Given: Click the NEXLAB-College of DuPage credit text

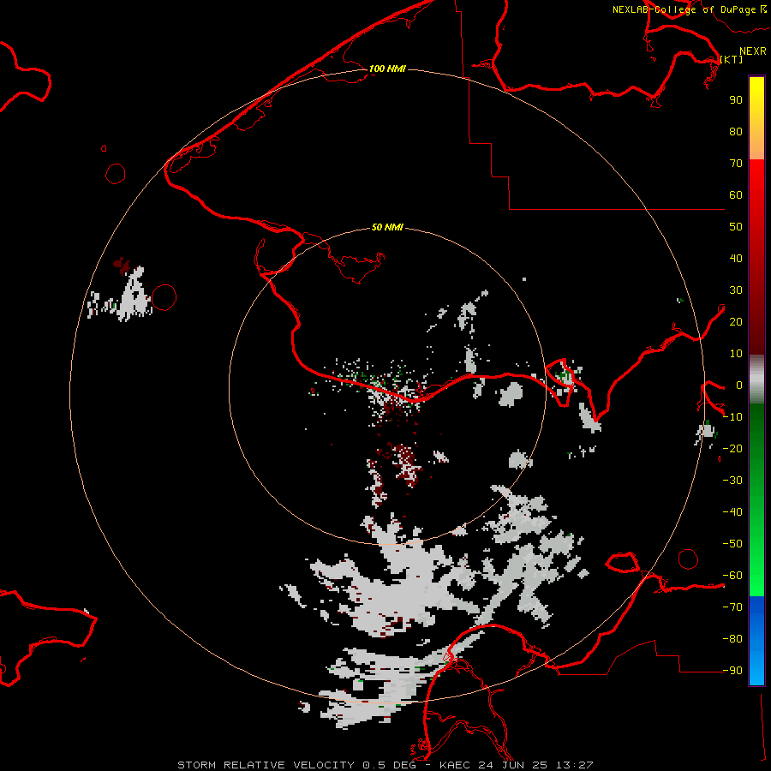Looking at the screenshot, I should point(690,9).
